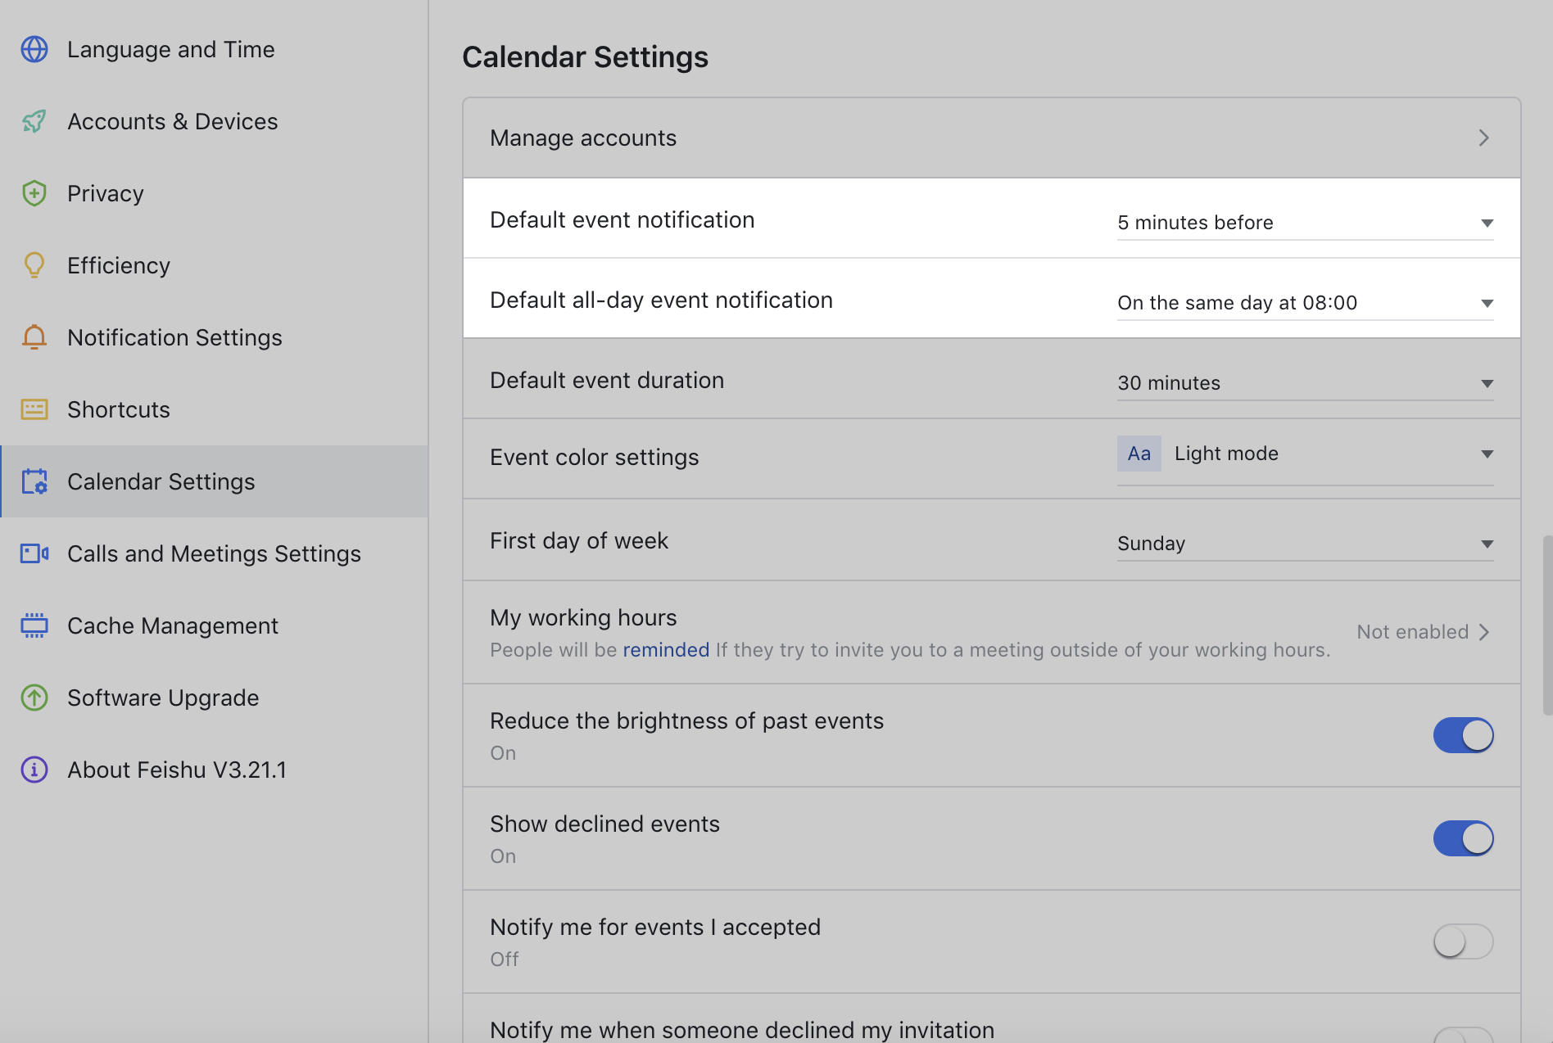Open Software Upgrade page
Viewport: 1553px width, 1043px height.
pos(214,698)
